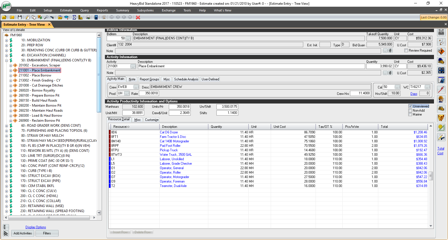Click the puzzle piece dollar toolbar icon
448x240 pixels.
[x=40, y=17]
